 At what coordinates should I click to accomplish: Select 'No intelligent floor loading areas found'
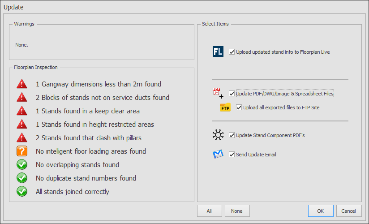coord(91,151)
